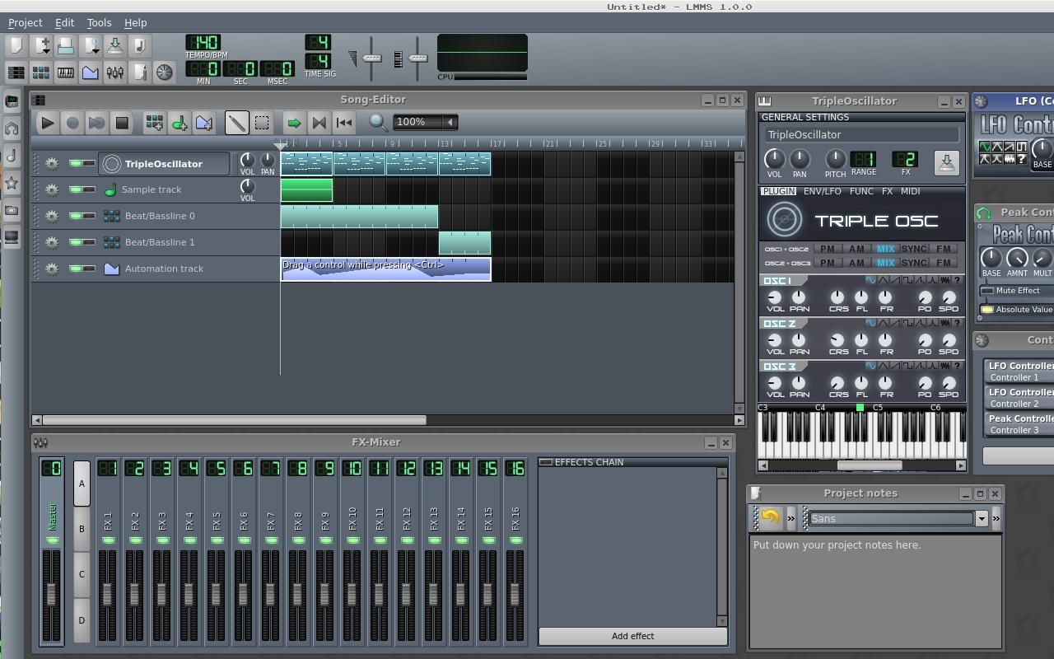The height and width of the screenshot is (659, 1054).
Task: Select the edit mode tool in Song Editor
Action: click(262, 122)
